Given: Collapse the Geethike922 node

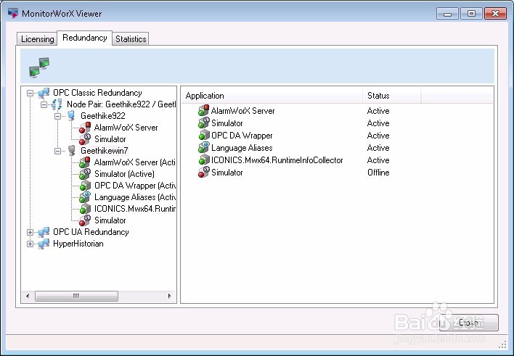Looking at the screenshot, I should coord(57,116).
